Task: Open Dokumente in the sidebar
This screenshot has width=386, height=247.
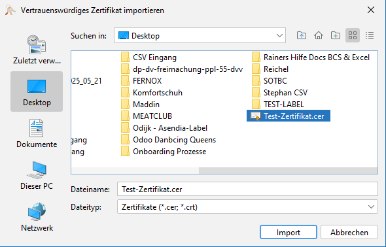Action: tap(37, 133)
